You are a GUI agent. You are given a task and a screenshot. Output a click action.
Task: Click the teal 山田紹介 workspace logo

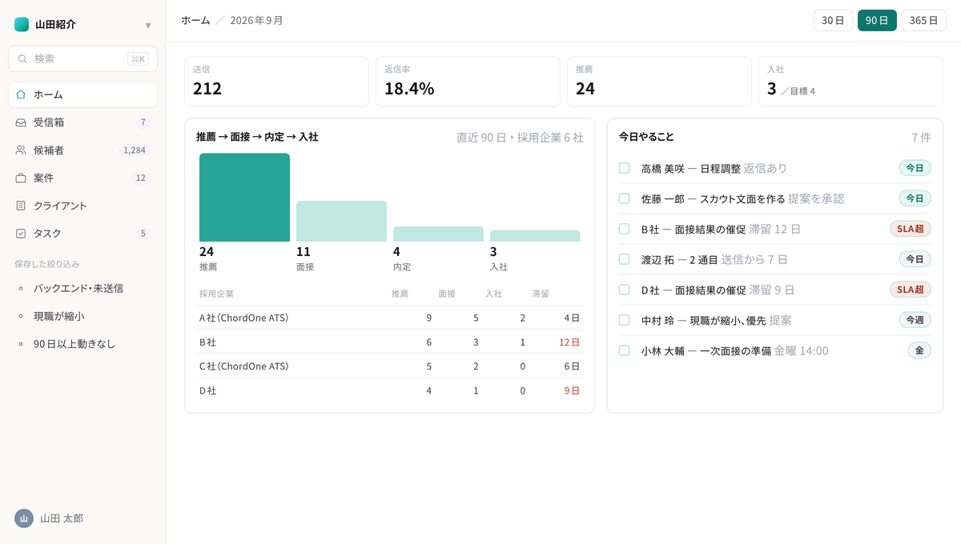[x=22, y=25]
